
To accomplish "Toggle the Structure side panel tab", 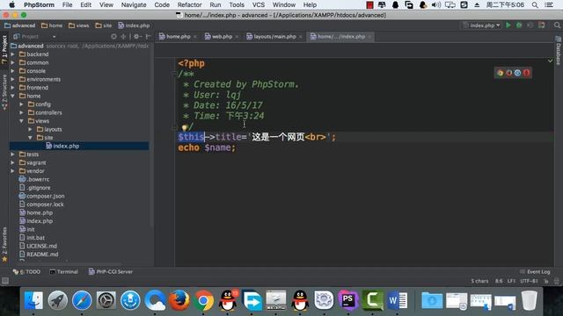I will click(4, 92).
